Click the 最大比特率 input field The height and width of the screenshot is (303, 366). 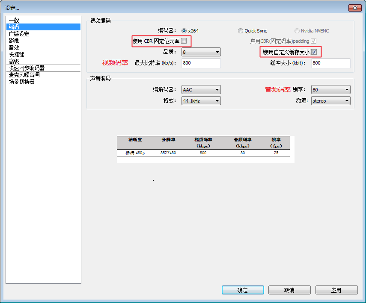coord(201,63)
